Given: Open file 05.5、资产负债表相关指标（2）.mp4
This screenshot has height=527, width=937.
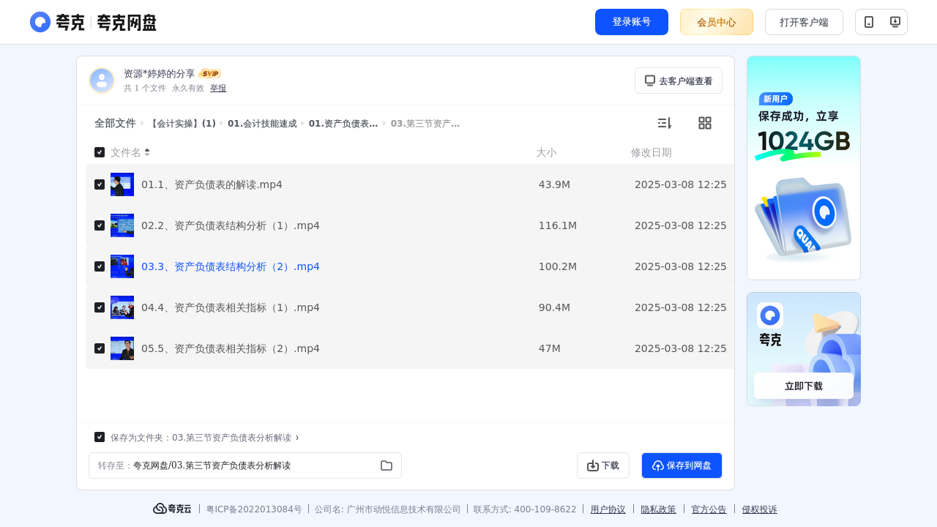Looking at the screenshot, I should click(x=231, y=348).
